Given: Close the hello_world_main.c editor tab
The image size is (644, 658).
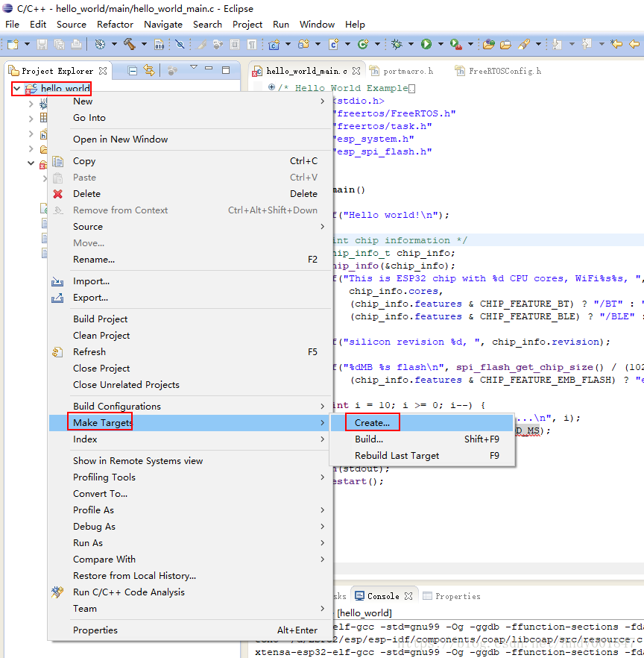Looking at the screenshot, I should click(356, 71).
